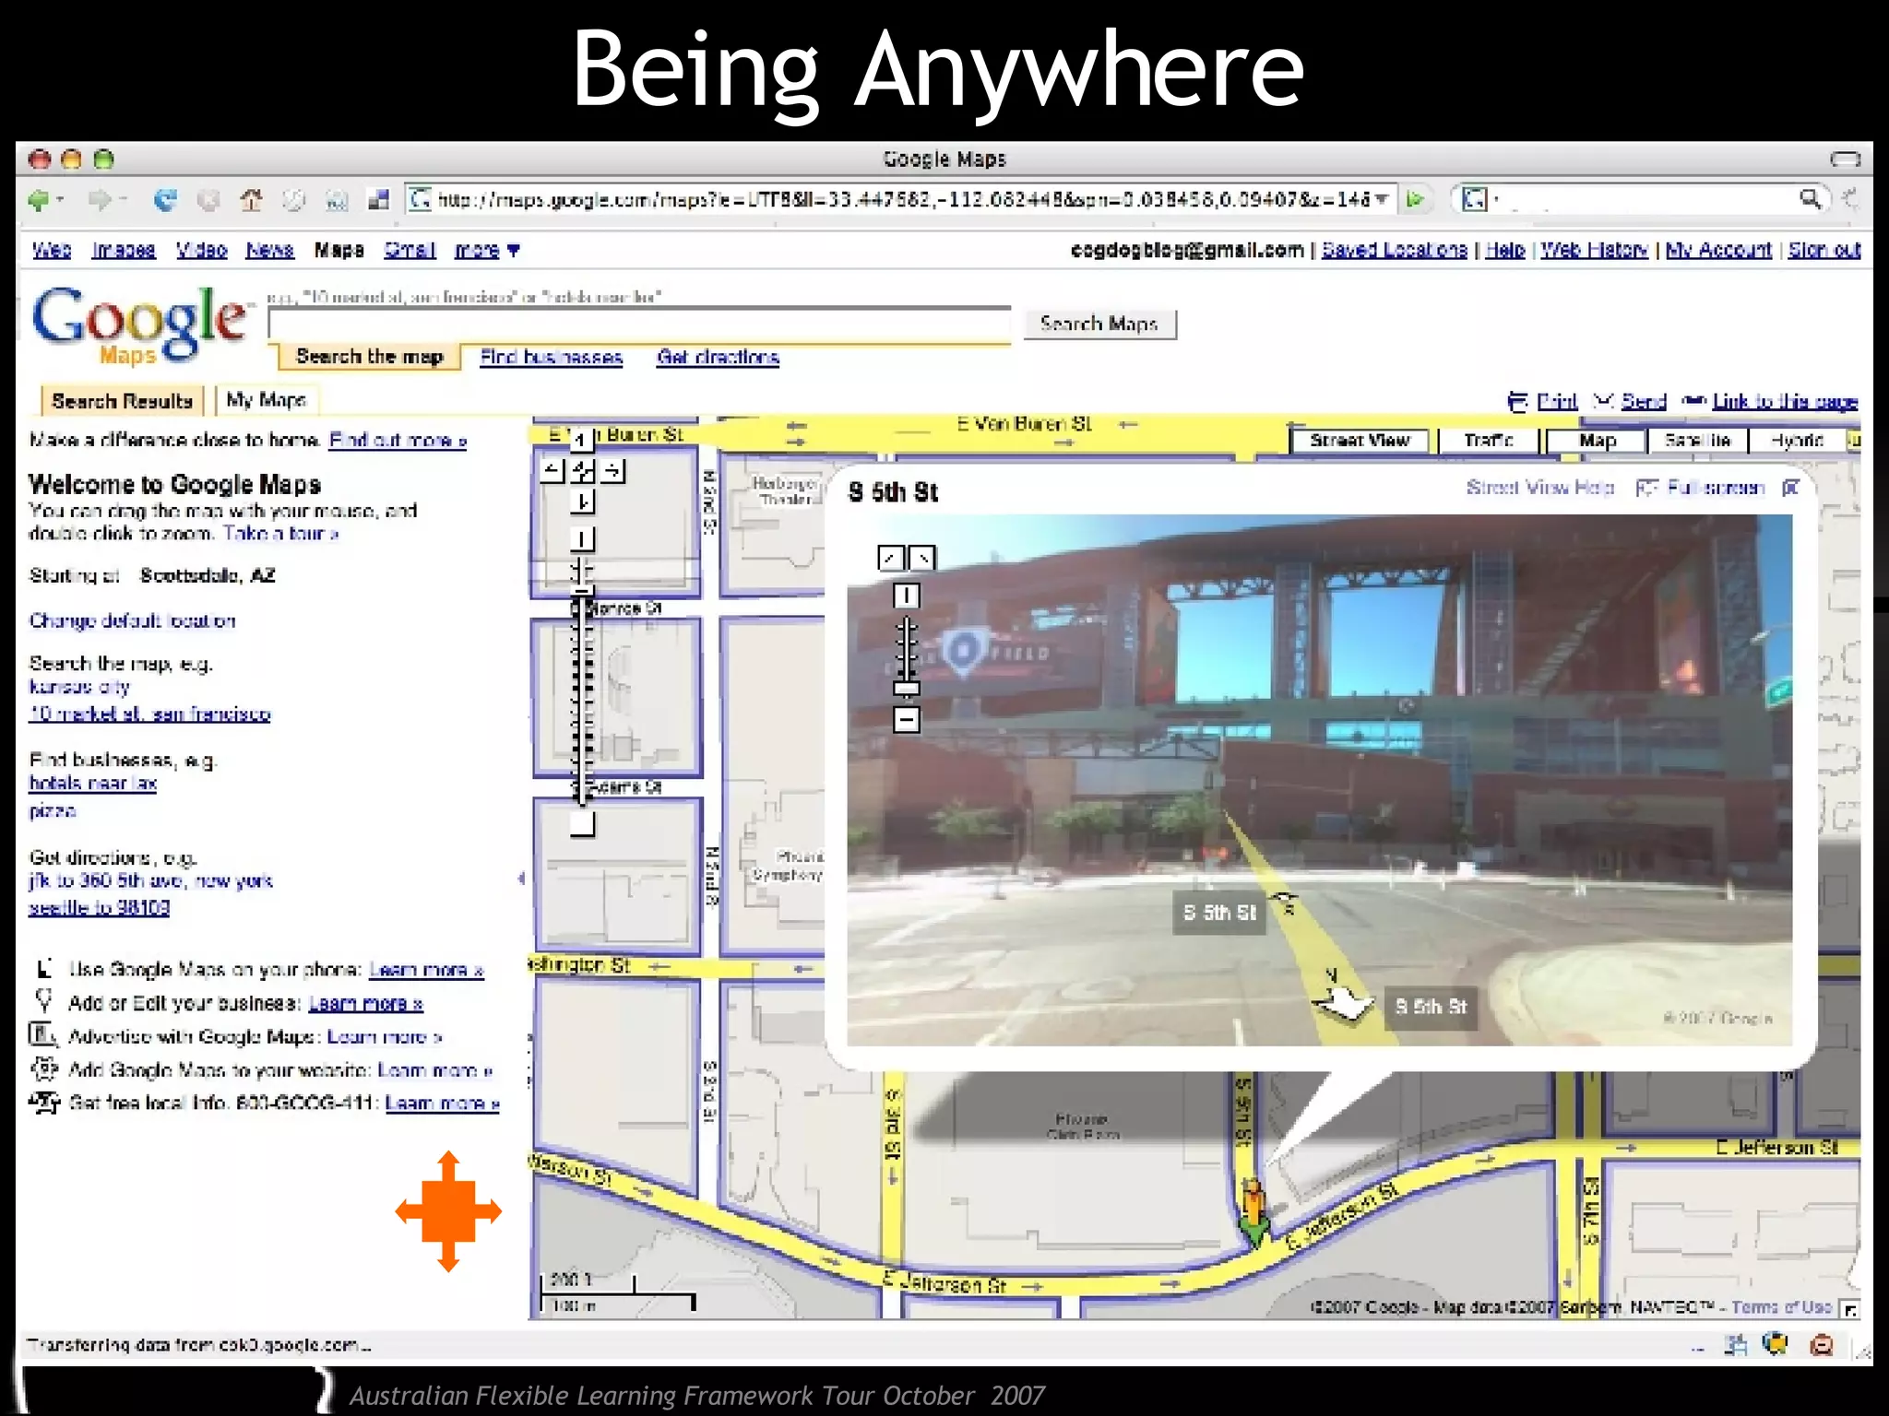This screenshot has height=1416, width=1889.
Task: Open 'Take a tour' link
Action: [x=280, y=533]
